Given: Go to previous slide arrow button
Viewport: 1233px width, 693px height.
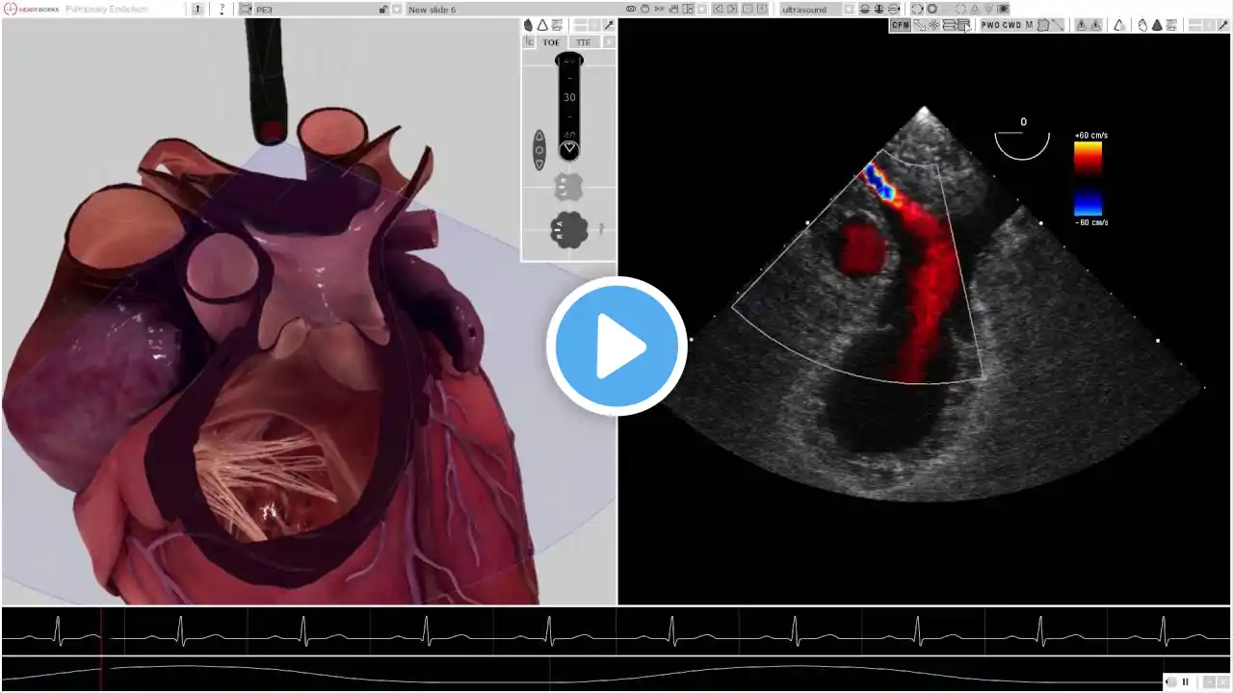Looking at the screenshot, I should [718, 10].
